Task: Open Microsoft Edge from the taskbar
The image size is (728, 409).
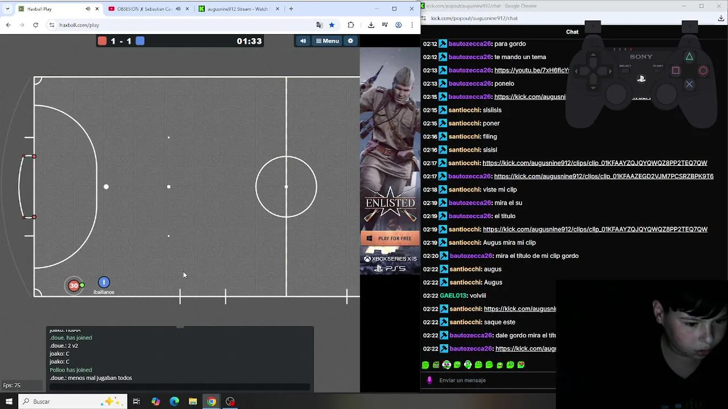Action: 174,402
